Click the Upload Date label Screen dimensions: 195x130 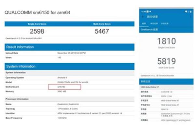(x=12, y=53)
